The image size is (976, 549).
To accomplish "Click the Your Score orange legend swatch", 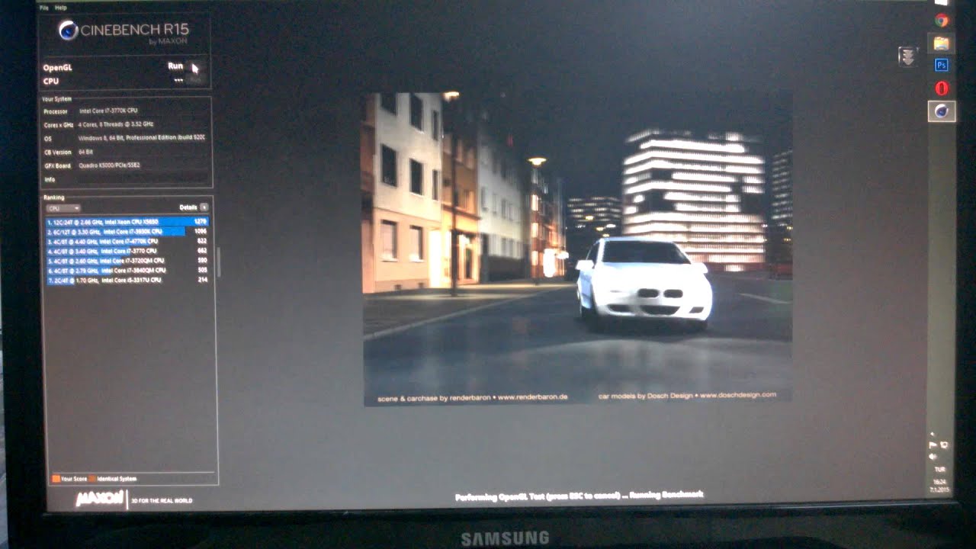I will (56, 479).
